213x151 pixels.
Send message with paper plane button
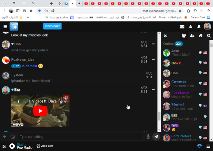(x=156, y=137)
